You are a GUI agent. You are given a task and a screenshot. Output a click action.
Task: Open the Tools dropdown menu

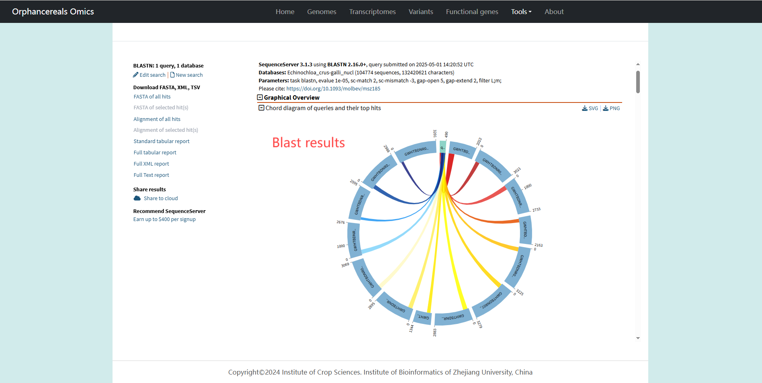(x=521, y=12)
